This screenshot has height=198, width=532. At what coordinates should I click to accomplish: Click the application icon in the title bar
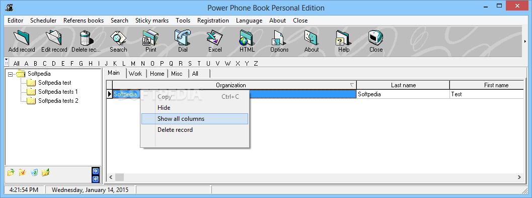coord(10,7)
